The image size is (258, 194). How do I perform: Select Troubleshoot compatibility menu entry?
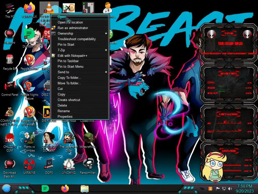pos(80,39)
